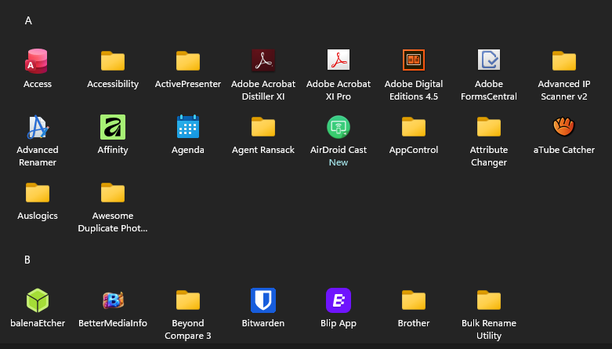
Task: Open the Attribute Changer folder
Action: (489, 127)
